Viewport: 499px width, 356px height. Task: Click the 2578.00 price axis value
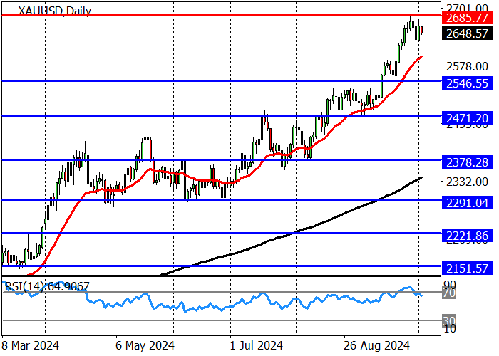click(x=467, y=66)
